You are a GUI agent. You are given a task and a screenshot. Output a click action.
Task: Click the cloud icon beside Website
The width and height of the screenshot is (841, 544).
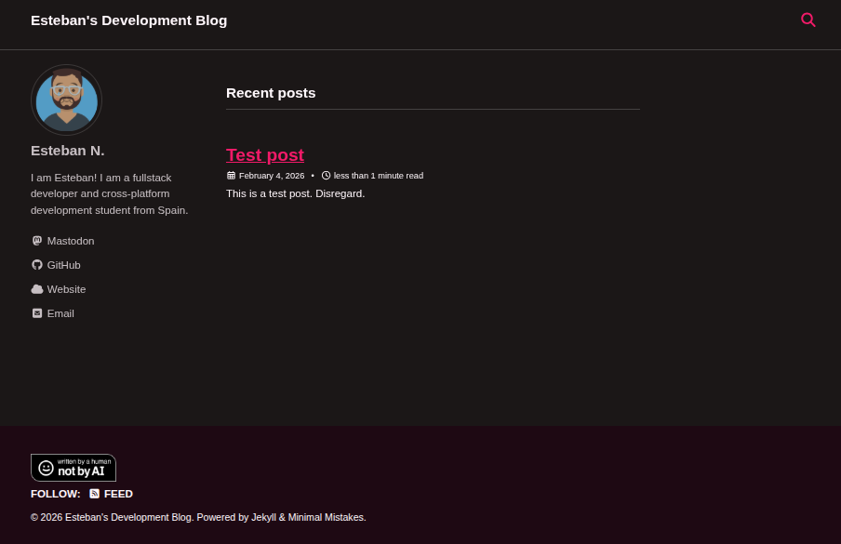[37, 289]
